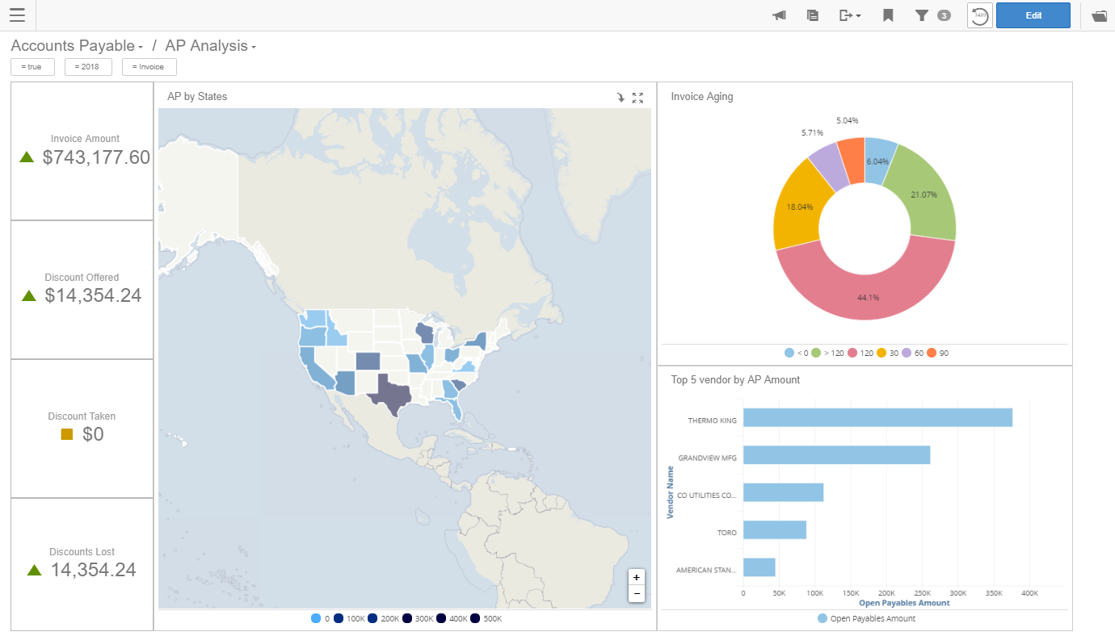Click the announcements megaphone icon in toolbar

click(778, 15)
